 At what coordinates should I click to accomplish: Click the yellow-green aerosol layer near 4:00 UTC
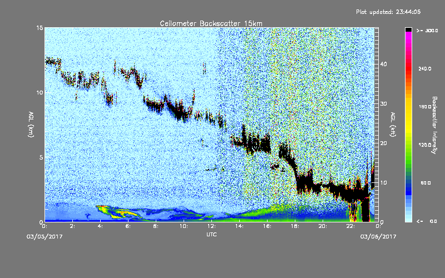point(119,212)
